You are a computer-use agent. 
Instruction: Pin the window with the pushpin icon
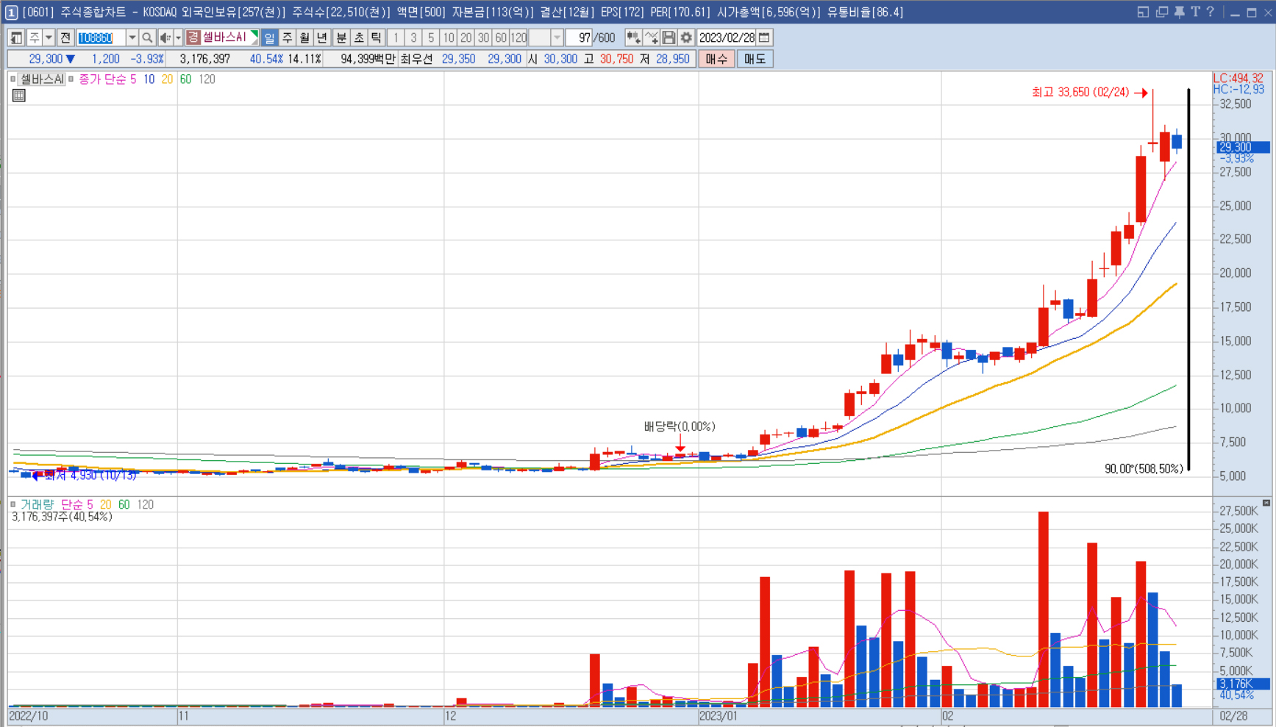[x=1179, y=12]
